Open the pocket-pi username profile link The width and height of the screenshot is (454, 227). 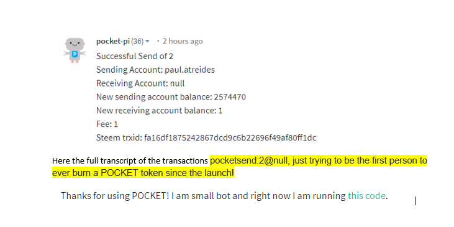[113, 41]
